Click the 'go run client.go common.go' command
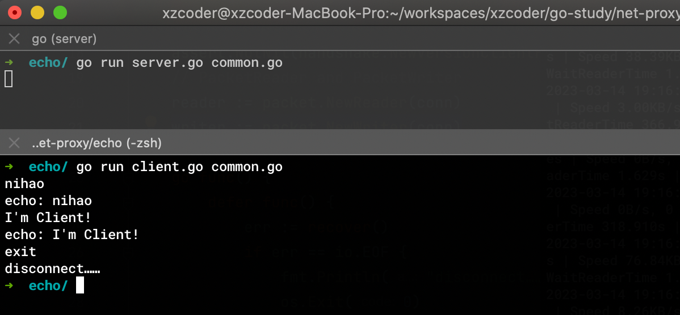Screen dimensions: 680x315 click(x=179, y=167)
